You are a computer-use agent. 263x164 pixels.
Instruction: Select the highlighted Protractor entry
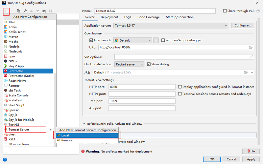point(28,71)
